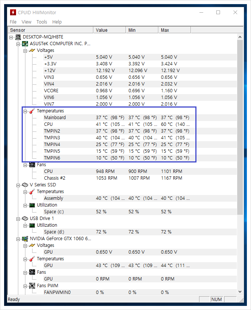Screen dimensions: 251x310
Task: Click the Ready status bar text
Action: [x=14, y=300]
